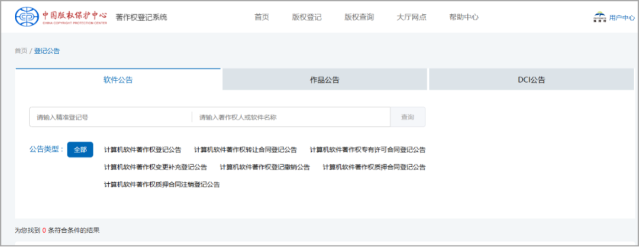
Task: Switch to the 软件公告 tab
Action: (118, 80)
